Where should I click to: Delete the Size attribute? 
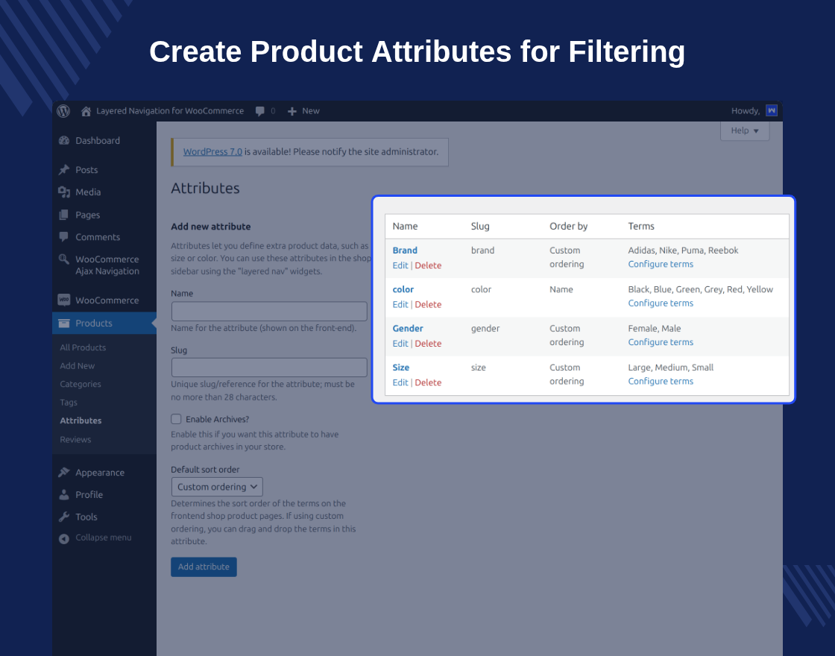coord(428,382)
